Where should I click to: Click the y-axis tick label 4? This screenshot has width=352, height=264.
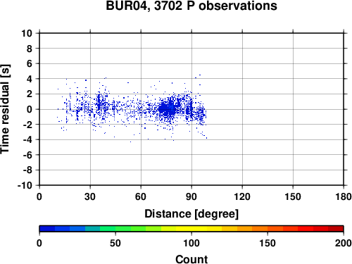coord(30,79)
